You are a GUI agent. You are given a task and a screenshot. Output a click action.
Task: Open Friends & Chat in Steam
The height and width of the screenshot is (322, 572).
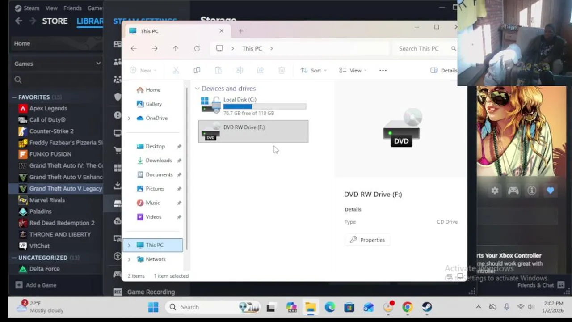tap(541, 285)
